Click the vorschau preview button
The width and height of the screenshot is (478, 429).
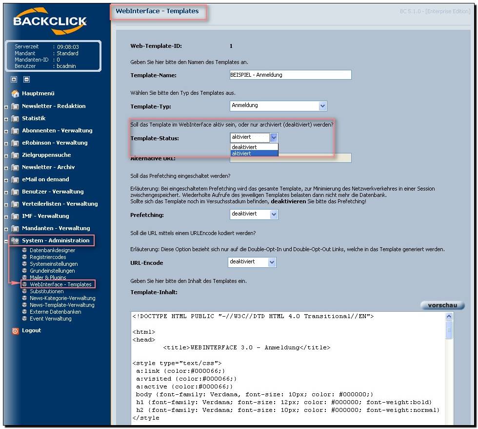coord(442,305)
